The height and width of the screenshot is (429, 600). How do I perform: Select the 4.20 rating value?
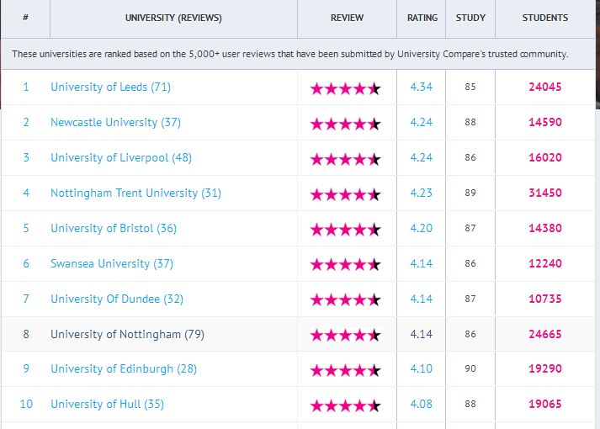[x=422, y=228]
